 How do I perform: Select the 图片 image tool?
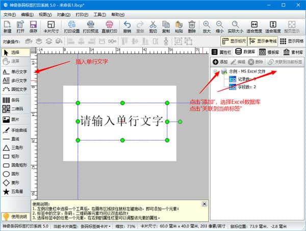[x=15, y=119]
